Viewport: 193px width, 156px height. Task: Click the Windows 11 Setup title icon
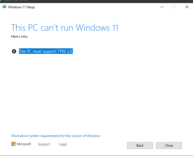click(4, 7)
